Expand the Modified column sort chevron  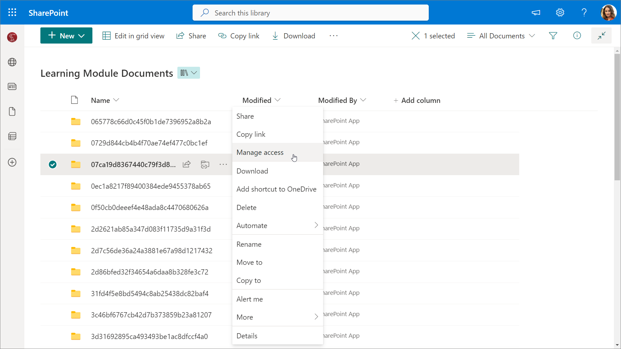tap(278, 100)
